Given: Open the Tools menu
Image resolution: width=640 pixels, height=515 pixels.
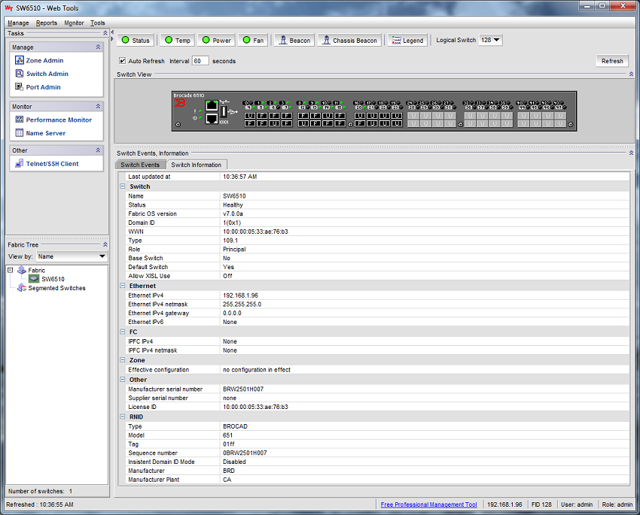Looking at the screenshot, I should [x=98, y=23].
